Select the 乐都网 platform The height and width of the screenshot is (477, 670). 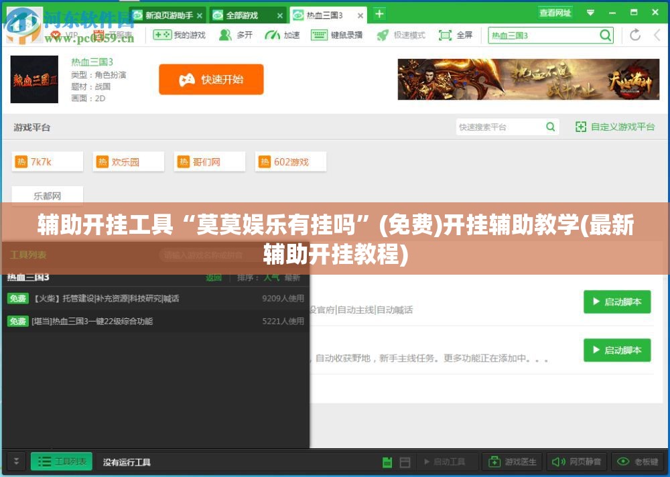(47, 196)
